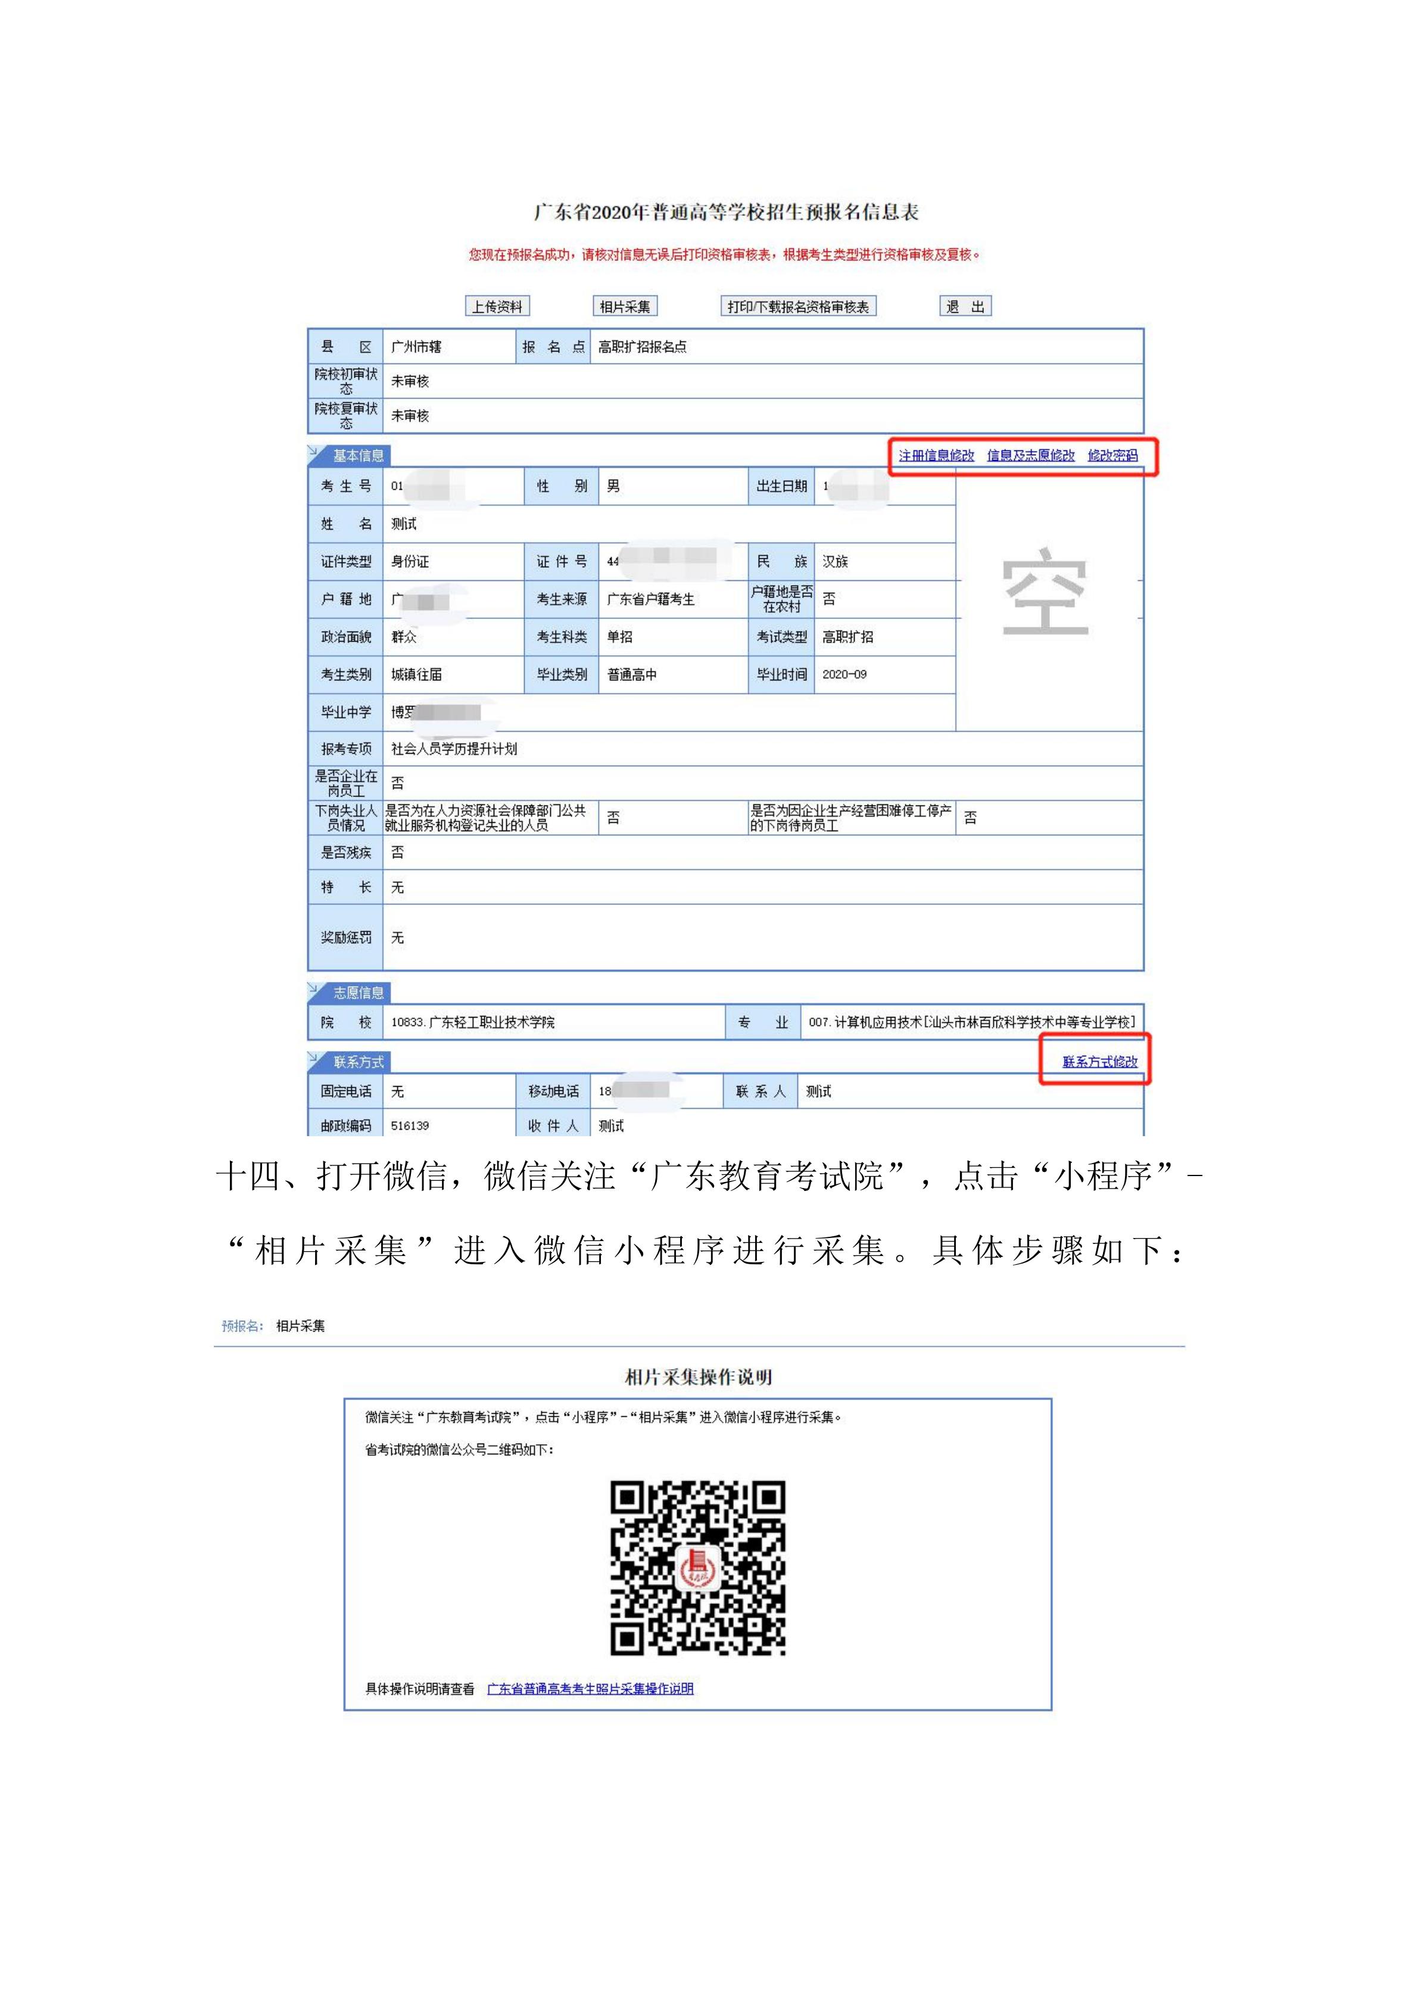Screen dimensions: 1418x2006
Task: Open the 信息及志愿修改 link
Action: [x=1030, y=455]
